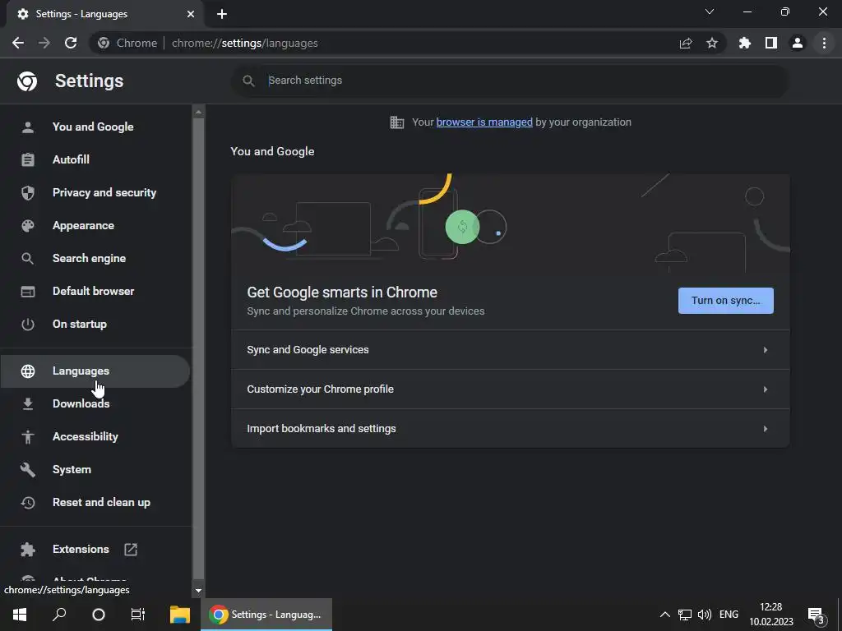
Task: Open Windows taskbar search
Action: tap(59, 615)
